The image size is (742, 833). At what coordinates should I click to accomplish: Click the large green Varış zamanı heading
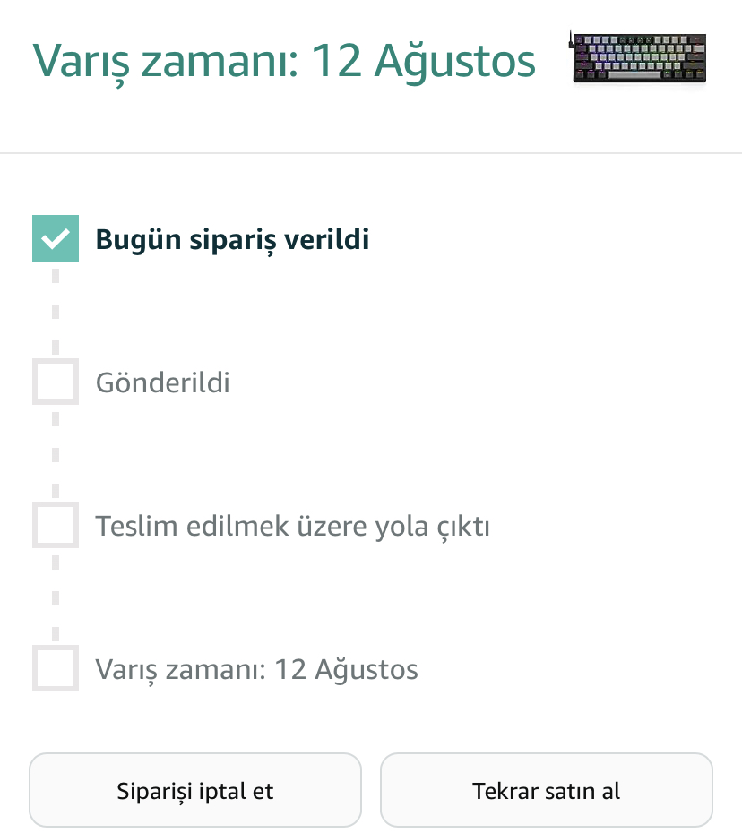point(284,61)
